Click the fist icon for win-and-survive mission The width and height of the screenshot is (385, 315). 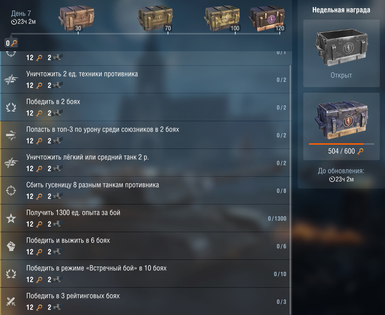[11, 246]
